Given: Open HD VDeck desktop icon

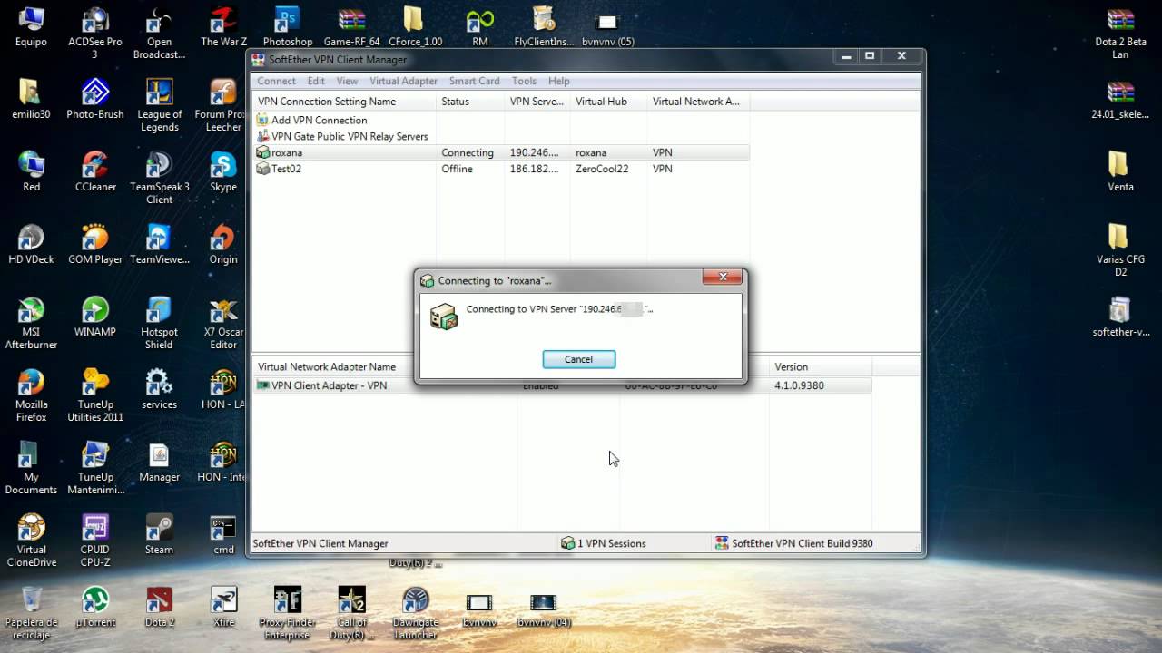Looking at the screenshot, I should coord(32,245).
